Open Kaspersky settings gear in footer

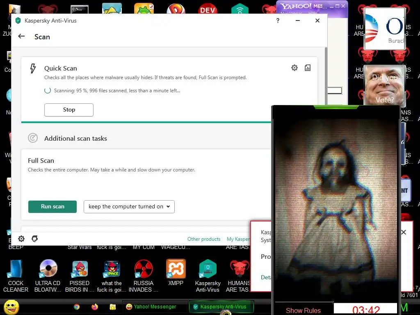coord(21,239)
